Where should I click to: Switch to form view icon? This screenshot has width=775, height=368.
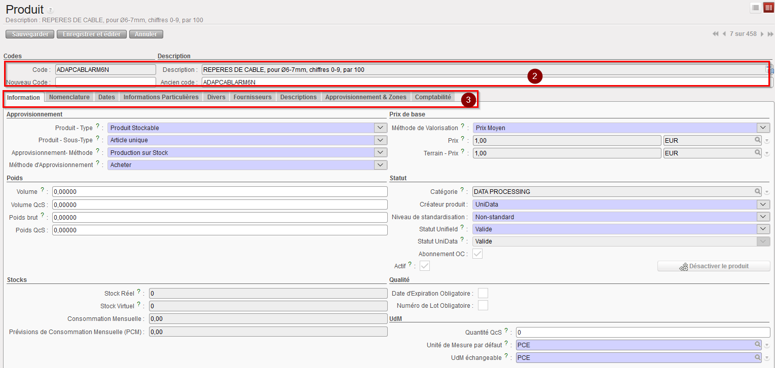click(768, 8)
